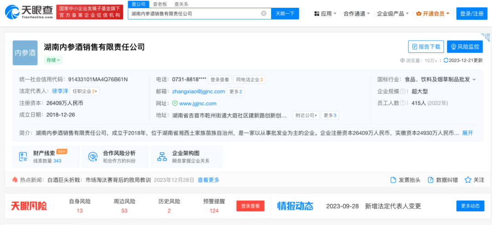This screenshot has height=225, width=492.
Task: Open the zhangxiao@jgjnc.com email link
Action: point(199,92)
